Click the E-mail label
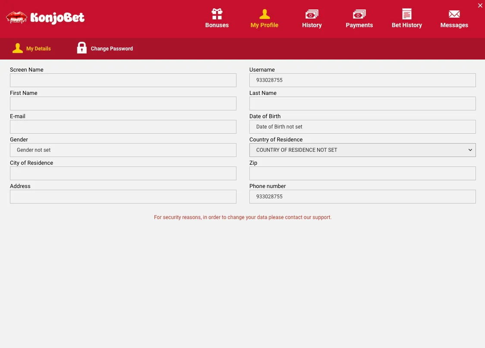Screen dimensions: 485x348 pyautogui.click(x=18, y=116)
